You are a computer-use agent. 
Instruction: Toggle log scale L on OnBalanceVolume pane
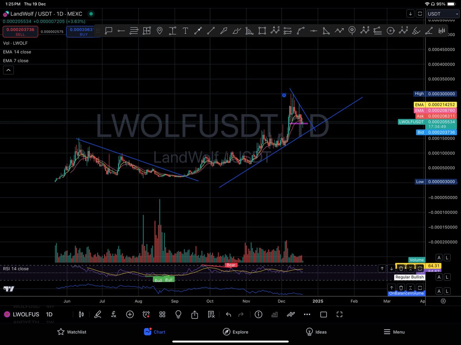pos(447,291)
